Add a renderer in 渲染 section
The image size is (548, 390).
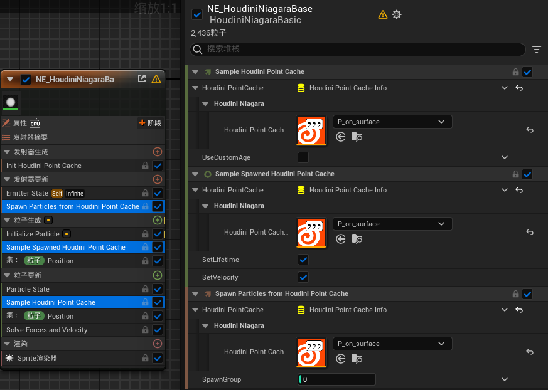pyautogui.click(x=158, y=344)
